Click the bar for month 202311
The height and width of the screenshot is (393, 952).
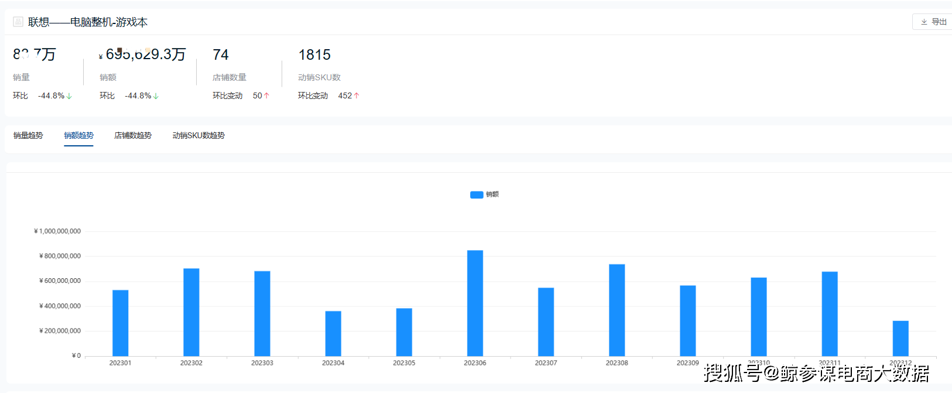pyautogui.click(x=830, y=314)
